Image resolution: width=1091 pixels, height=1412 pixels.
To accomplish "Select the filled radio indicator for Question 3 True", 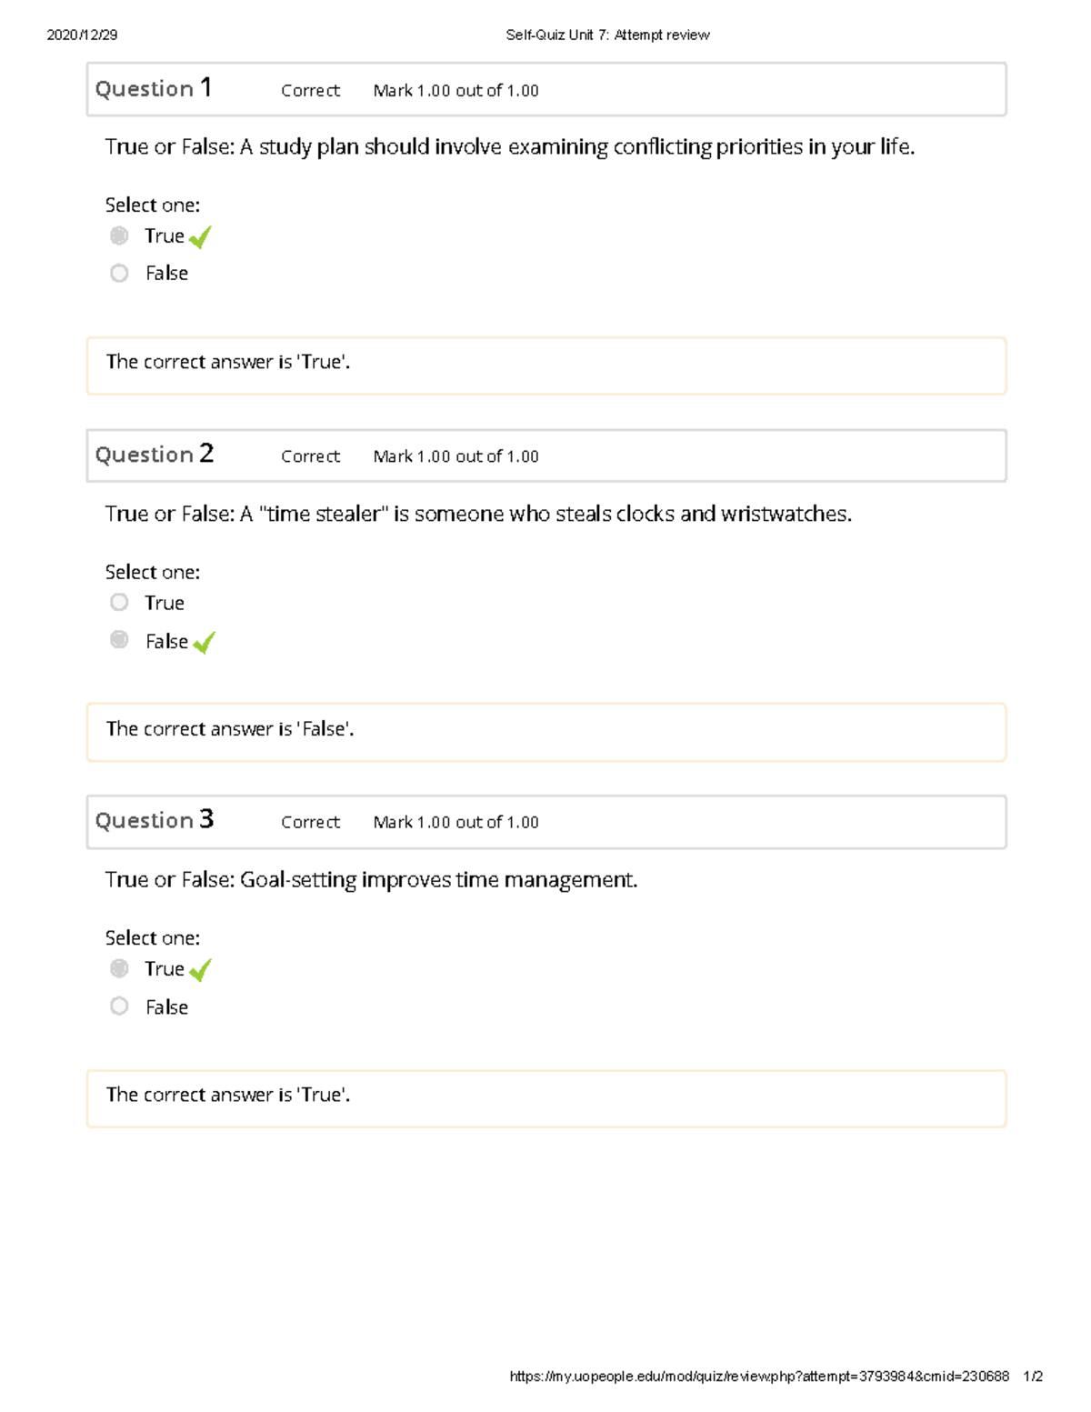I will [119, 967].
